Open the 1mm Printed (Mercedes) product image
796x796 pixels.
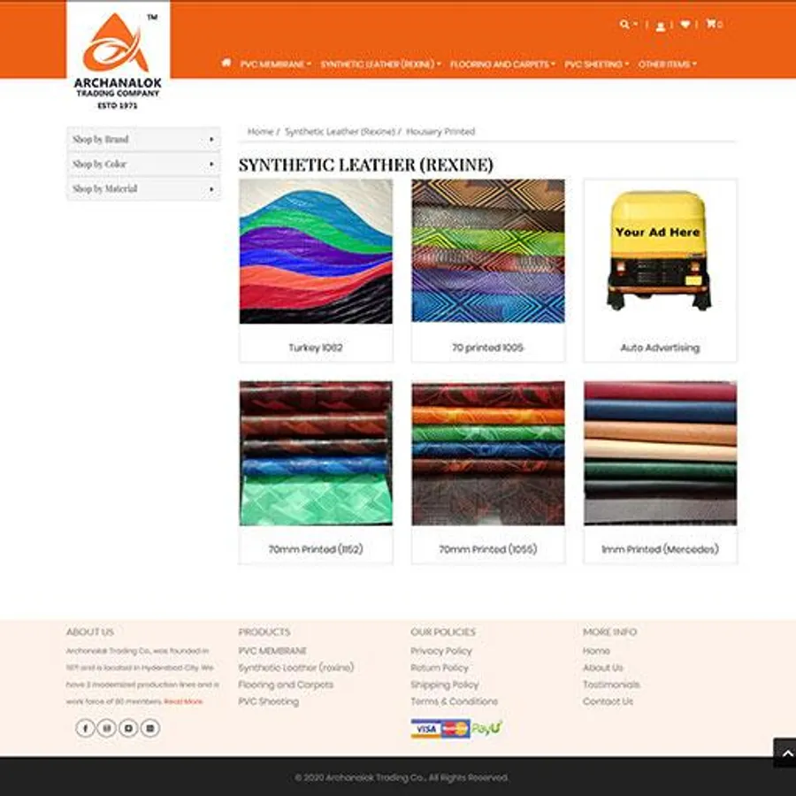660,453
